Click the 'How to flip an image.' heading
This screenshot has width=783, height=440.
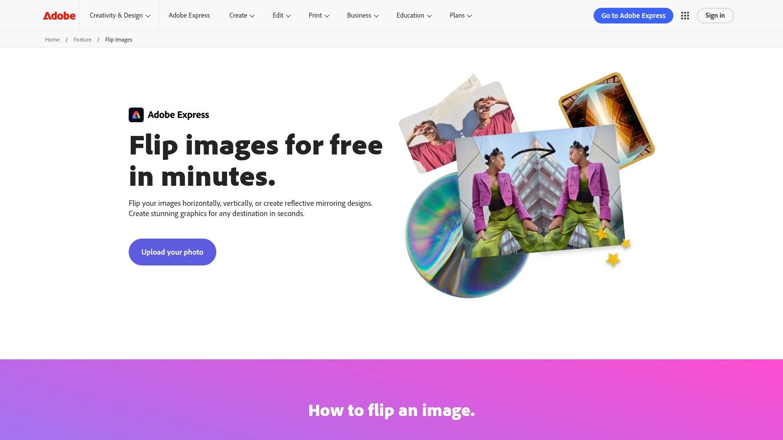[391, 411]
